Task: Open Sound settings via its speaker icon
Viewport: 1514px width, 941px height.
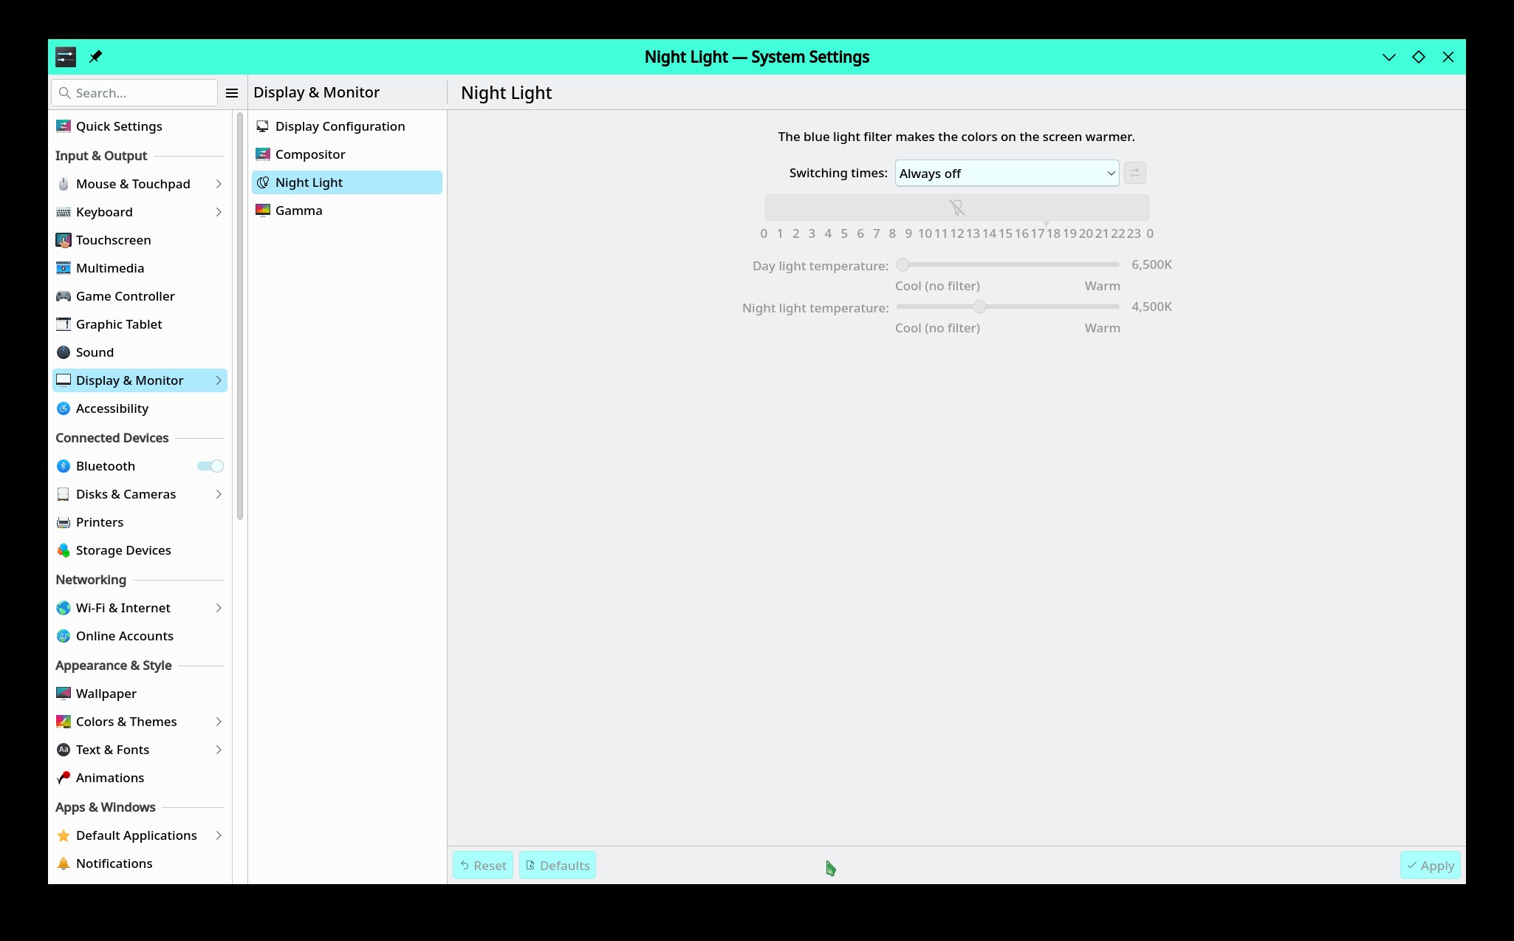Action: click(x=64, y=352)
